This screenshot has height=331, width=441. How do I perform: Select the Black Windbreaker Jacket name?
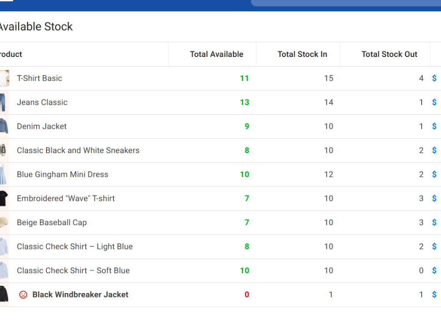pos(80,295)
